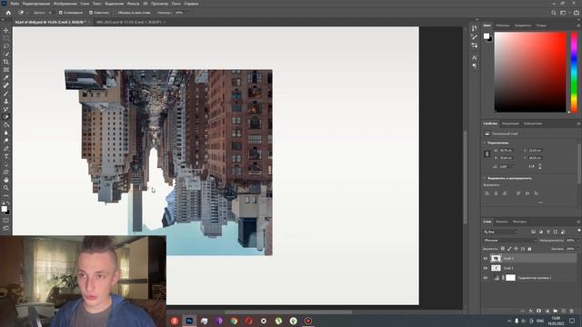Open the History panel icon
The width and height of the screenshot is (582, 327).
474,28
